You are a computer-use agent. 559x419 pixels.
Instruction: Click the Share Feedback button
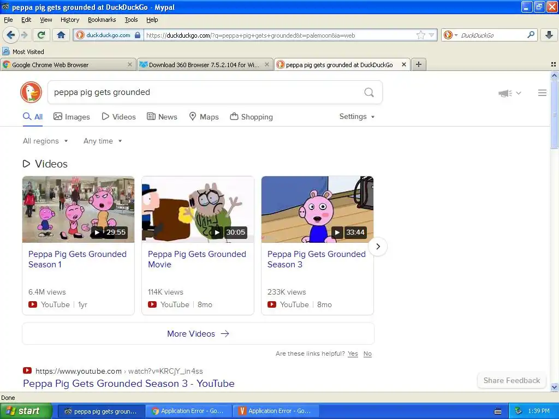click(x=512, y=380)
